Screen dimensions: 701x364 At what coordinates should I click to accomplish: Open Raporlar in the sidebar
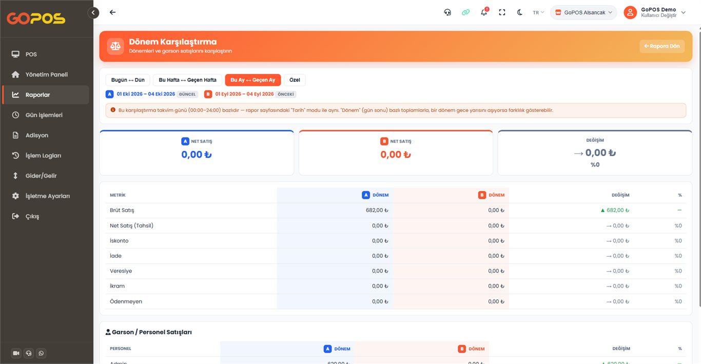coord(45,95)
